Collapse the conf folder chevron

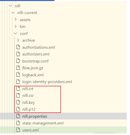pos(15,33)
